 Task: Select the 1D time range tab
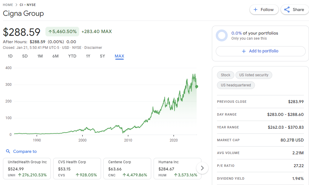point(10,56)
